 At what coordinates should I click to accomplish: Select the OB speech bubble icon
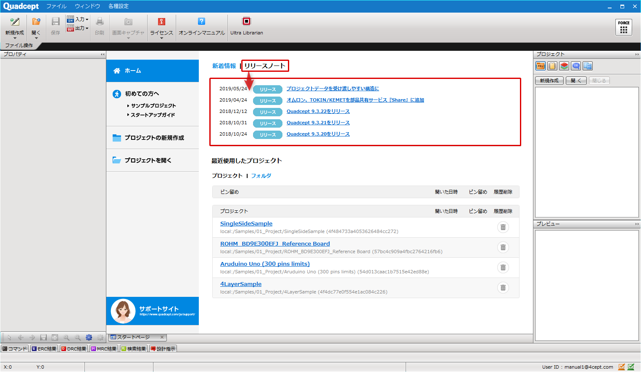[576, 66]
